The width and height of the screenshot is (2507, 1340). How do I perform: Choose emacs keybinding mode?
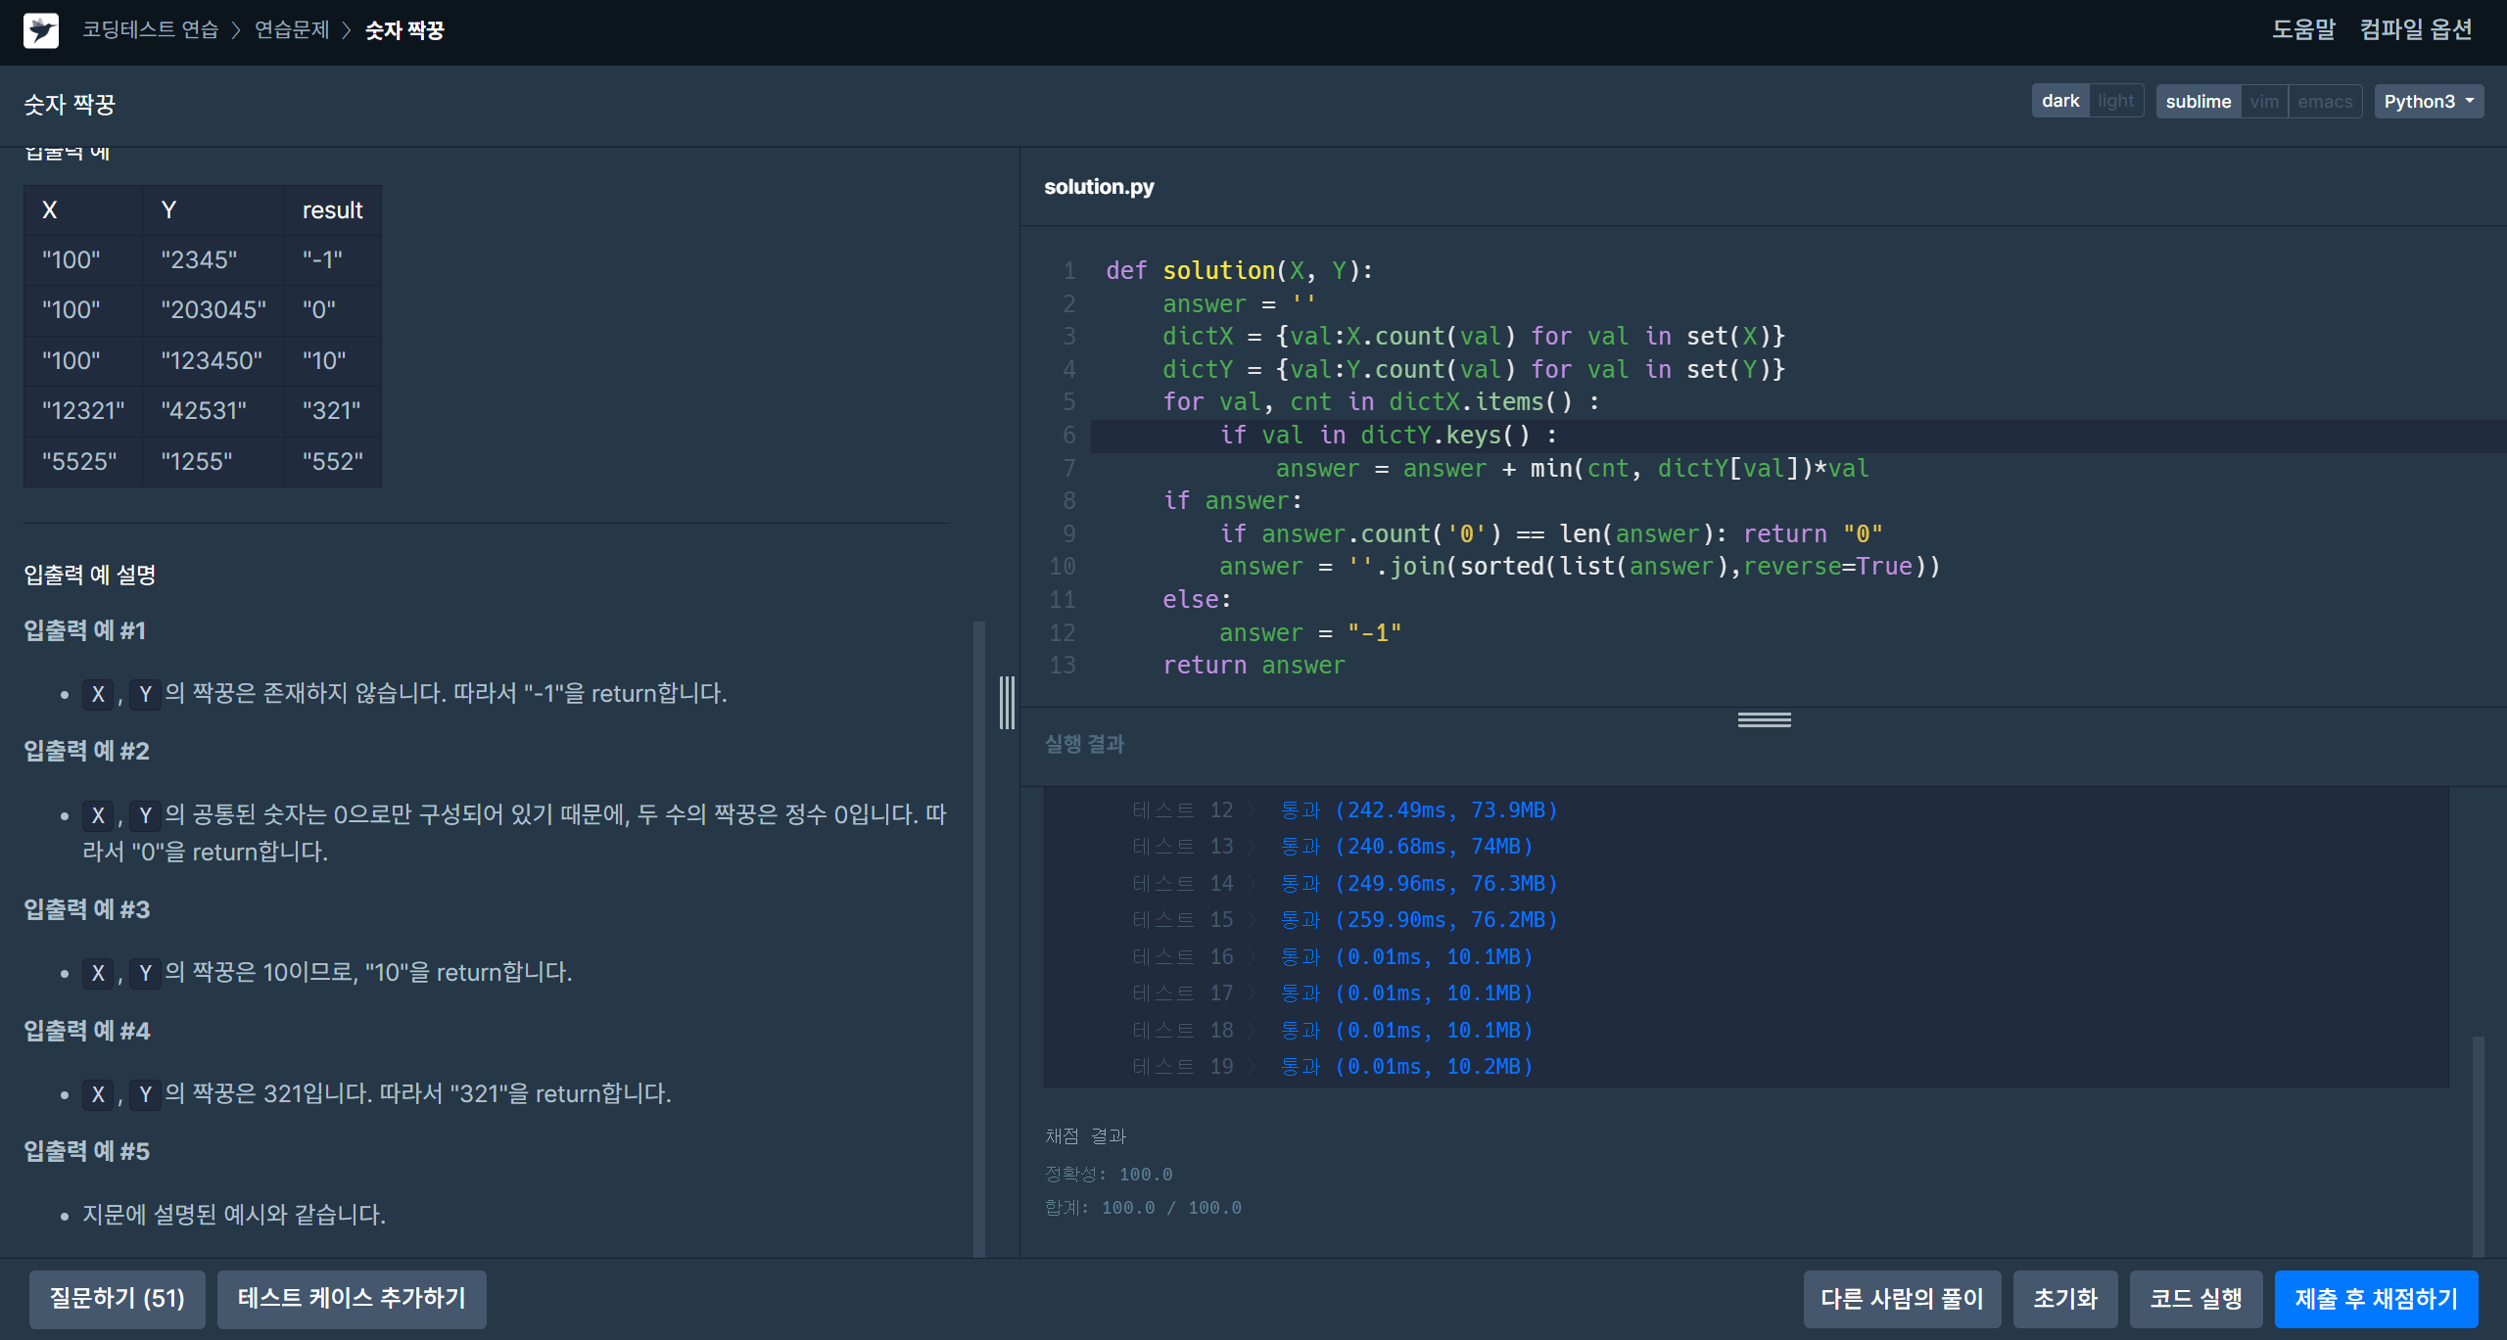(2324, 101)
